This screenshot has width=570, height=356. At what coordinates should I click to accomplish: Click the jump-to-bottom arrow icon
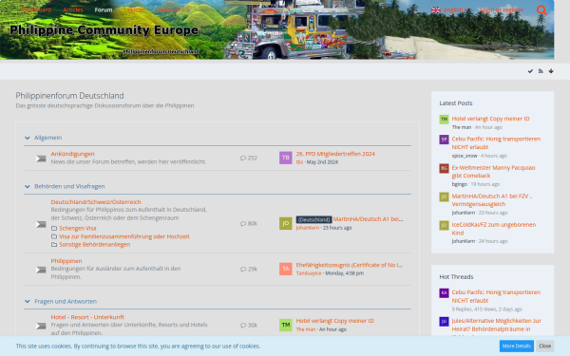point(551,71)
